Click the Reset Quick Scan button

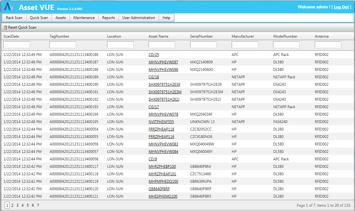pyautogui.click(x=20, y=27)
